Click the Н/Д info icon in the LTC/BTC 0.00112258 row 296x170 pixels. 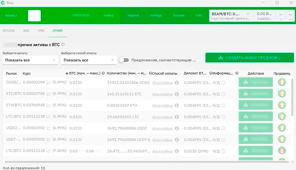(223, 117)
